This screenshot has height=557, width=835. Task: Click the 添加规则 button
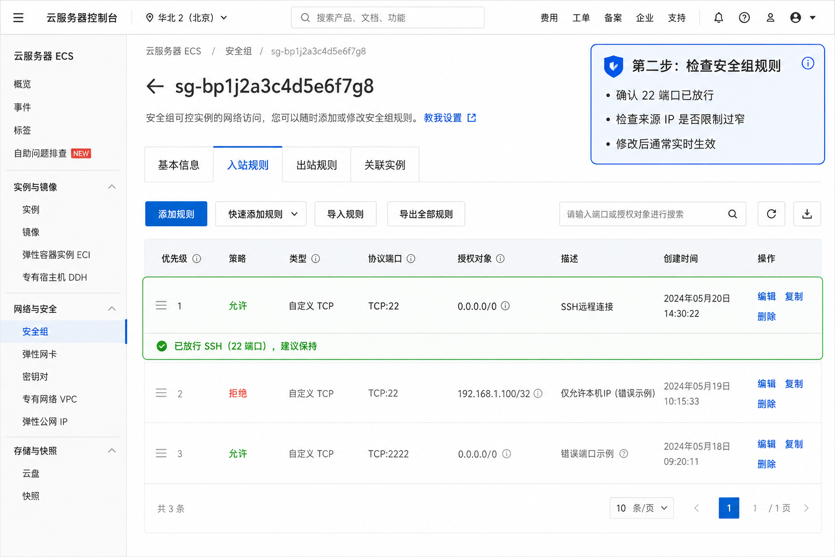(x=176, y=214)
